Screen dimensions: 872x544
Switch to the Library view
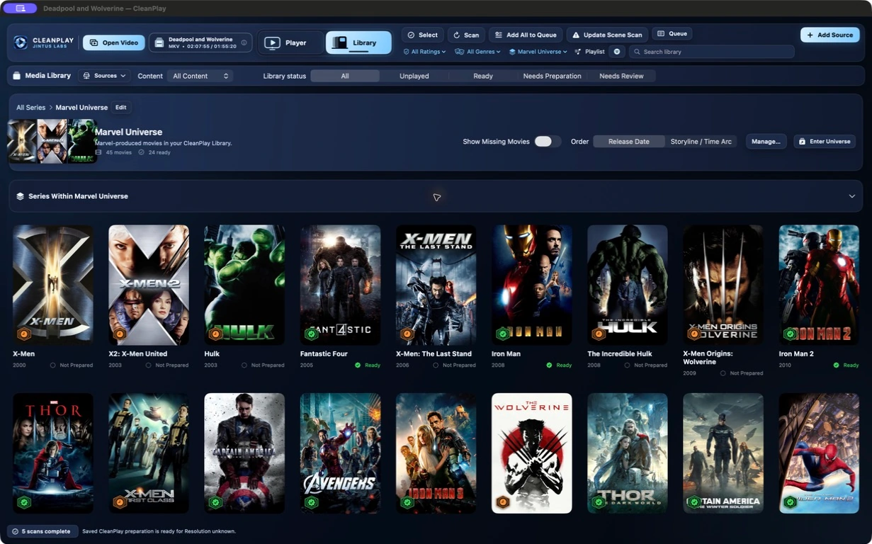358,42
